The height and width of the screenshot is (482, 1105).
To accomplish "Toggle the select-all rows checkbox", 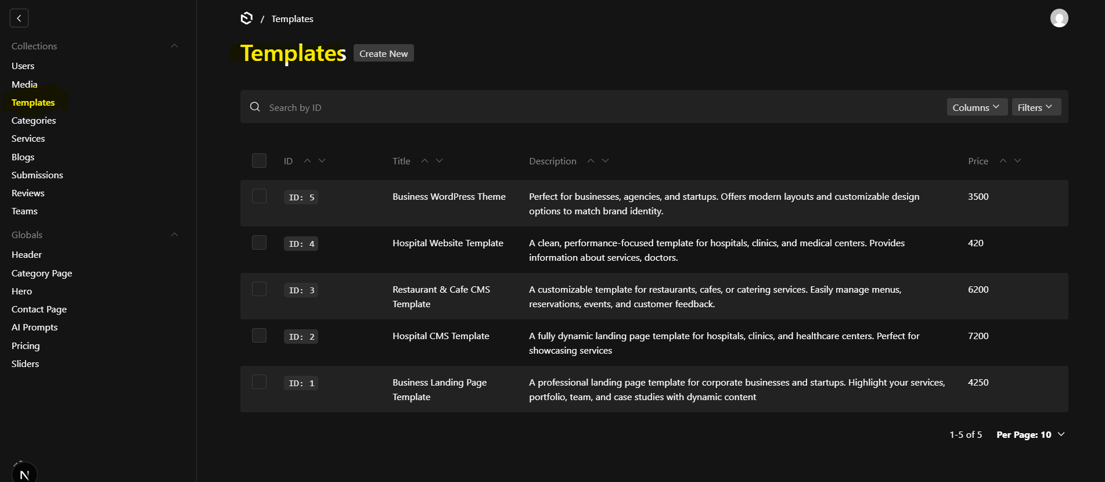I will click(x=259, y=161).
